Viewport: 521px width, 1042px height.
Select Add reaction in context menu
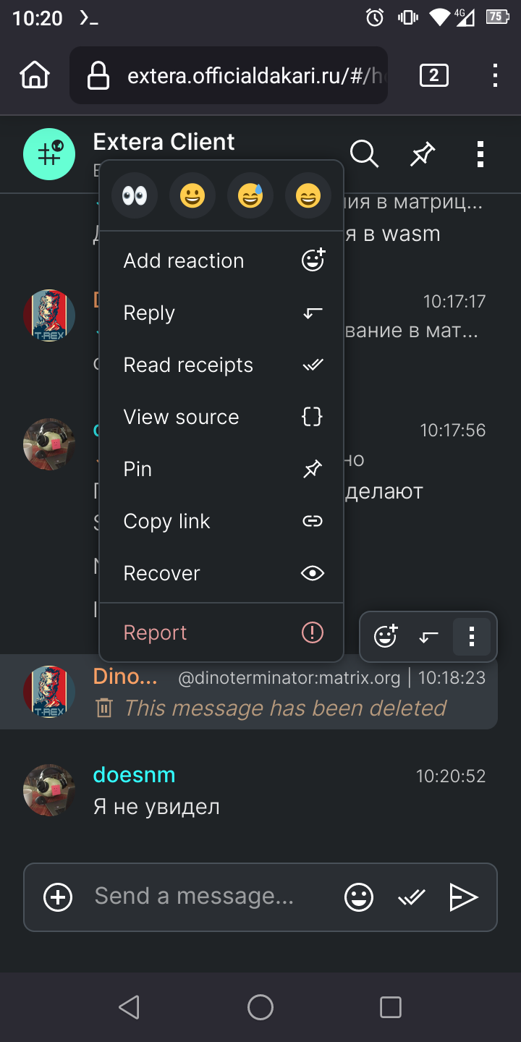pyautogui.click(x=221, y=260)
